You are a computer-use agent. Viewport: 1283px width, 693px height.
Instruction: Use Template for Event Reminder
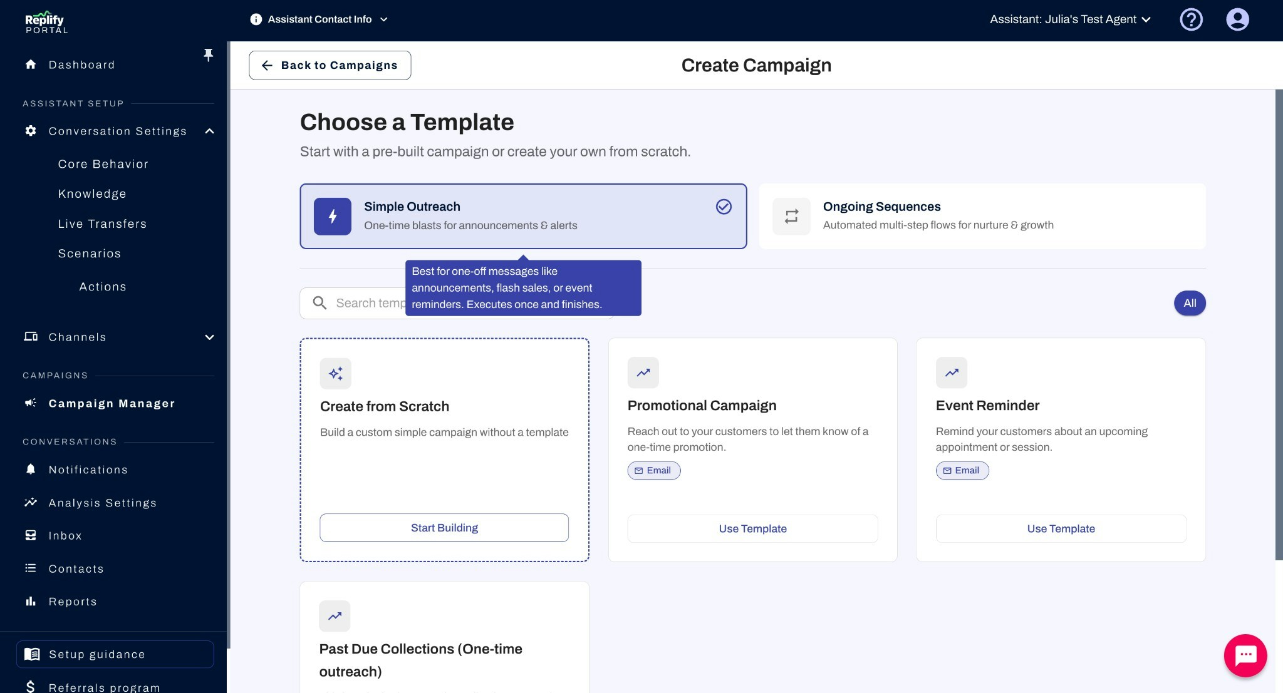point(1060,528)
